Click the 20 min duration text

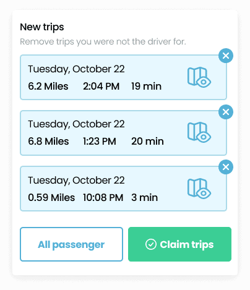coord(147,142)
